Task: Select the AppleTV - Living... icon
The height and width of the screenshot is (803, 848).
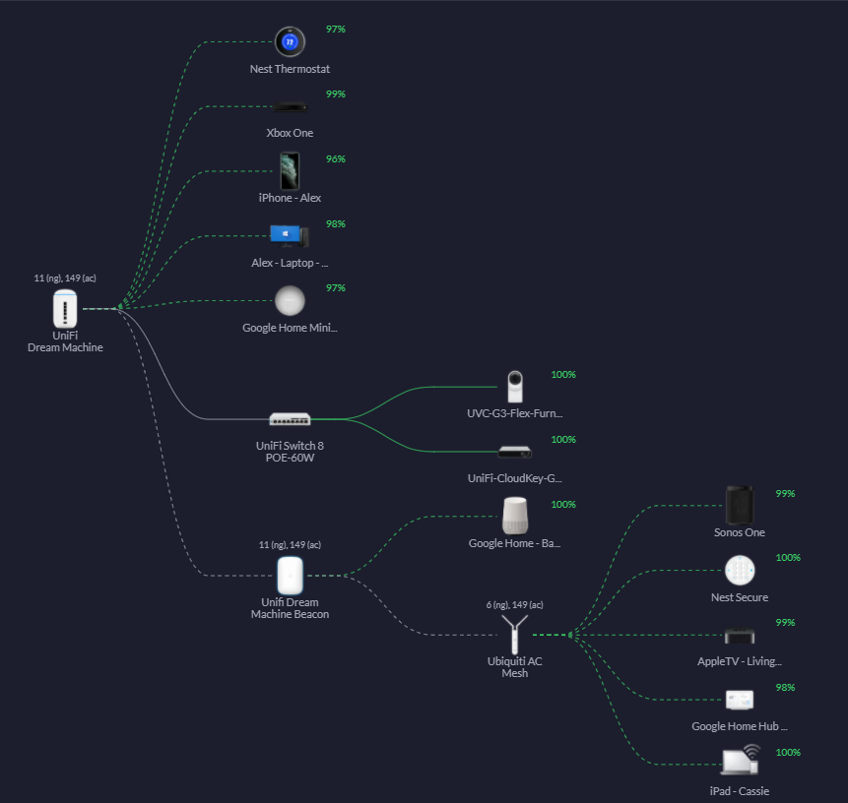Action: pyautogui.click(x=740, y=636)
